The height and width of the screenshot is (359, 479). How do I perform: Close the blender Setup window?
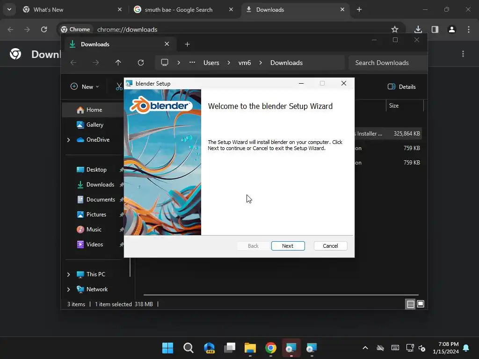tap(344, 83)
